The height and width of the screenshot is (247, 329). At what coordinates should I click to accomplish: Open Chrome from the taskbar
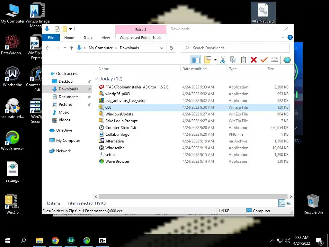[x=55, y=241]
